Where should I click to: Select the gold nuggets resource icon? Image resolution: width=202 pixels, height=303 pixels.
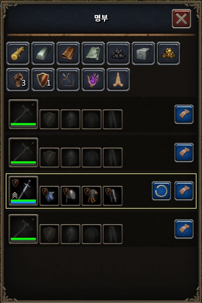[x=168, y=53]
